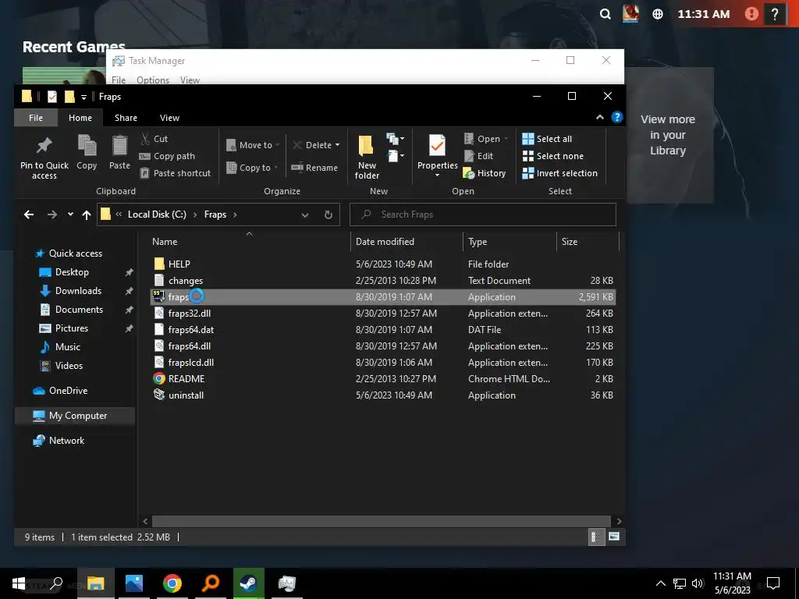Expand the Properties dropdown arrow
Image resolution: width=799 pixels, height=599 pixels.
tap(437, 175)
